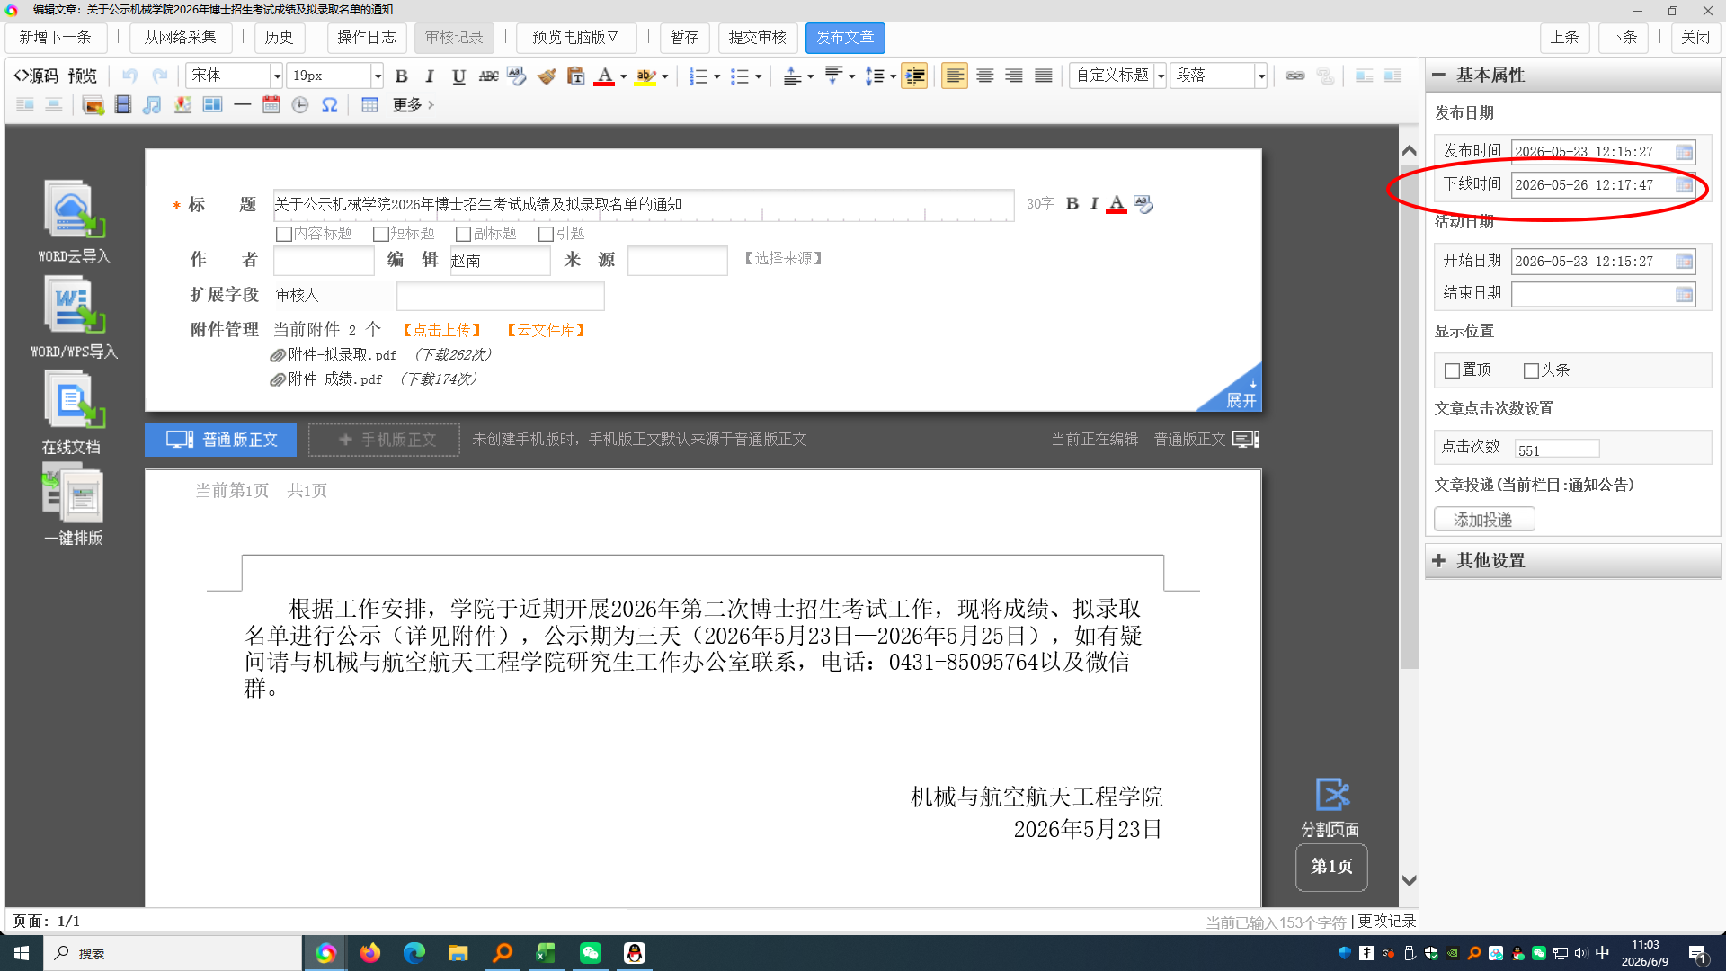
Task: Open font color dropdown arrow
Action: pyautogui.click(x=623, y=76)
